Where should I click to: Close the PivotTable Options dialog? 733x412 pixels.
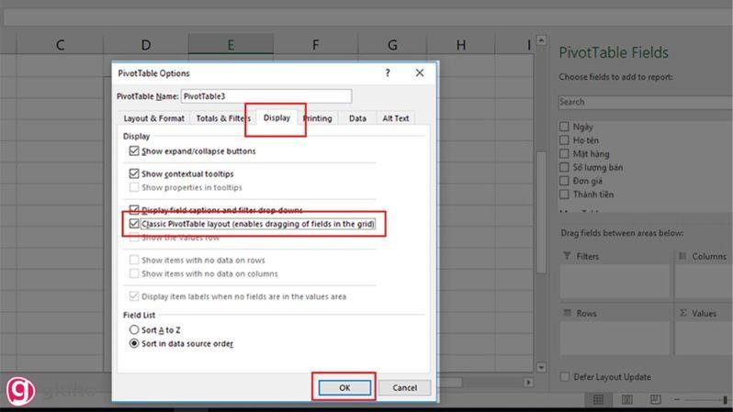coord(420,72)
